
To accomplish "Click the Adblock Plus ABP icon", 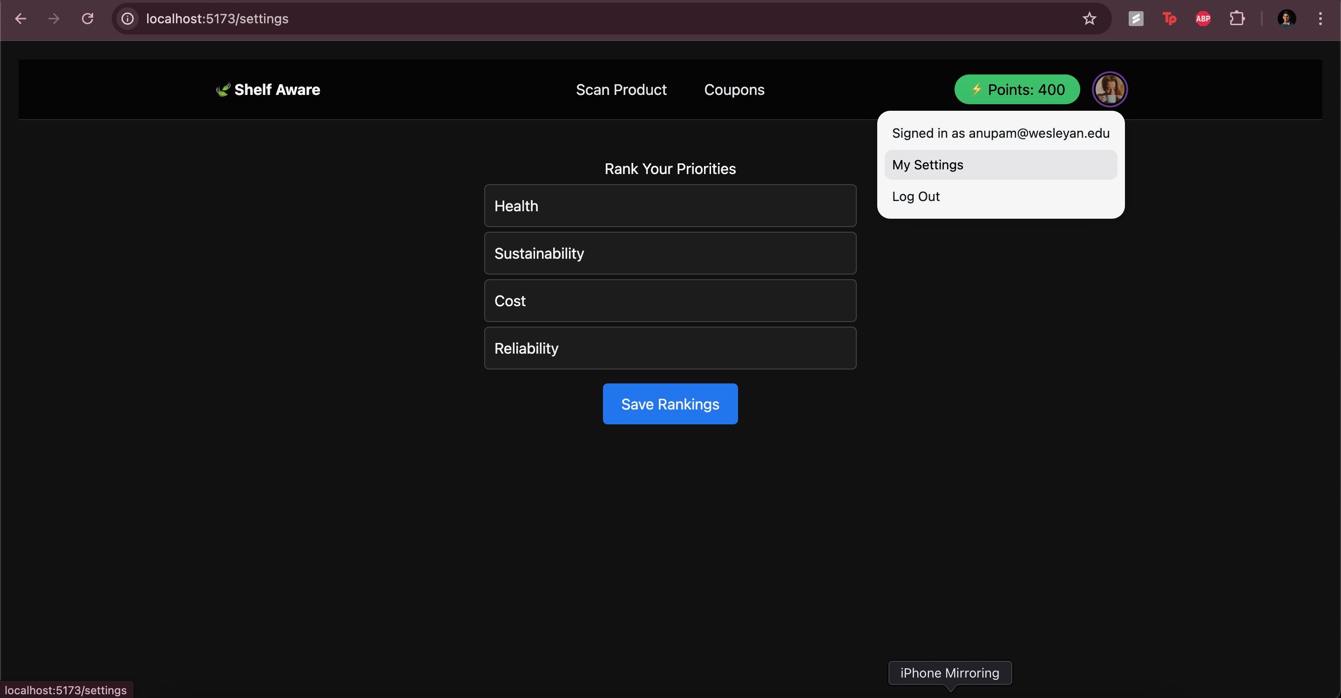I will coord(1203,19).
